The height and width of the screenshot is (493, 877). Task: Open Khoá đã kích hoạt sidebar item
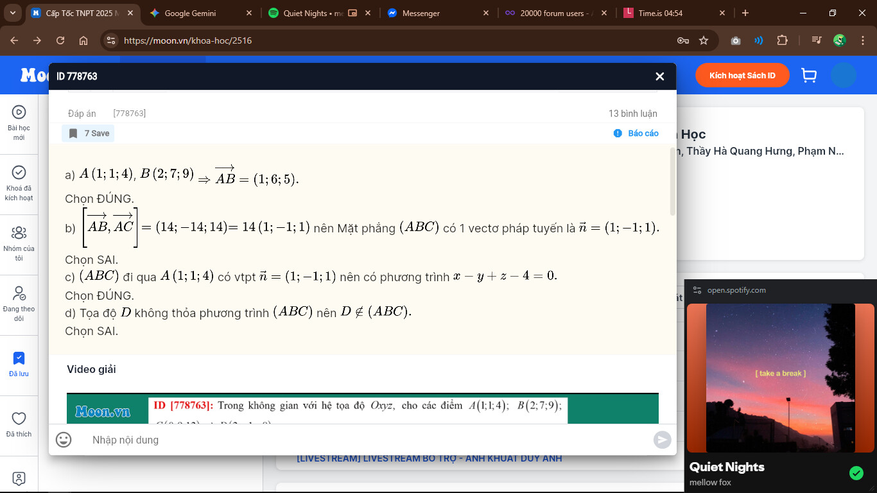coord(19,183)
